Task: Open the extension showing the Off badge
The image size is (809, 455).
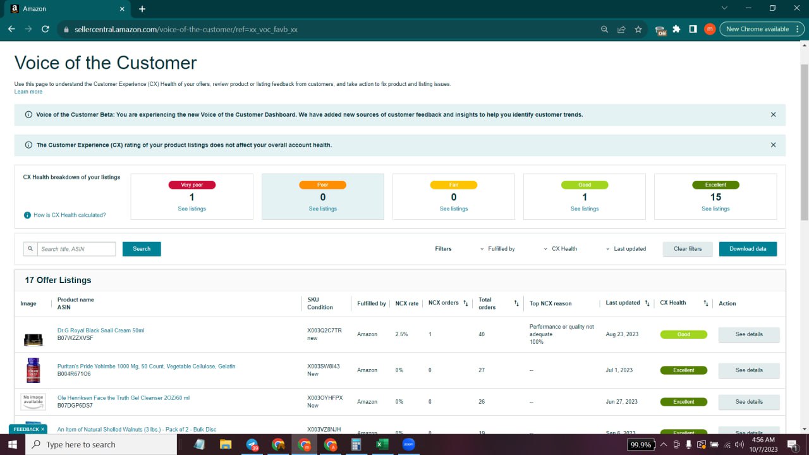Action: 660,30
